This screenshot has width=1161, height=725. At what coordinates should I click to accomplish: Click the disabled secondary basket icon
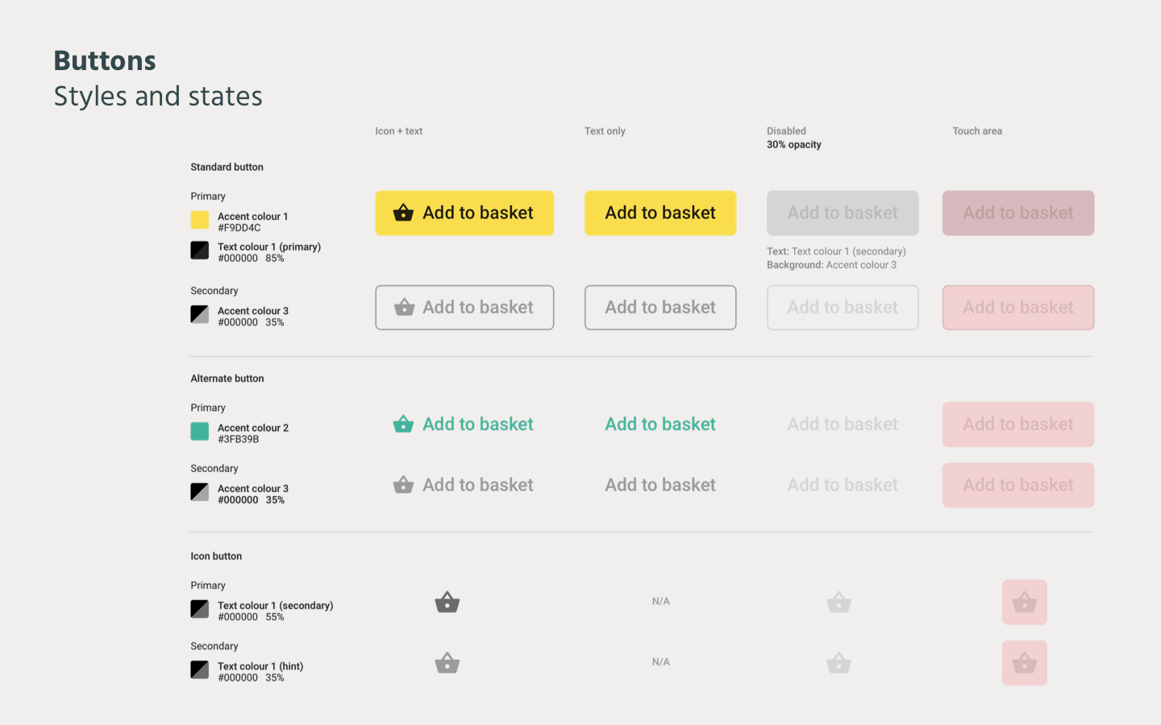click(838, 663)
